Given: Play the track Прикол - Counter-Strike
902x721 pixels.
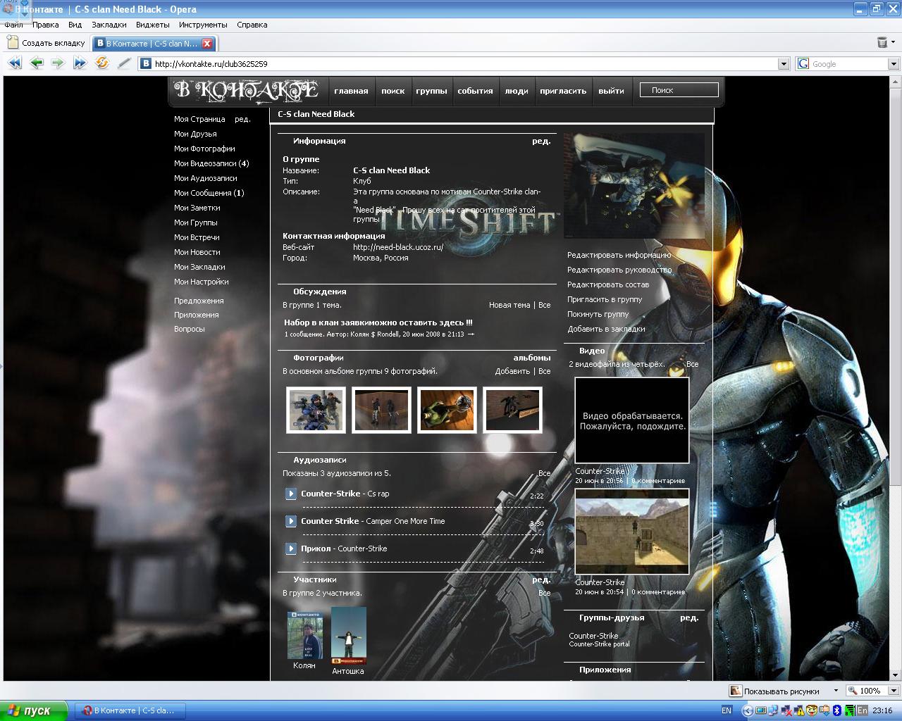Looking at the screenshot, I should [290, 548].
